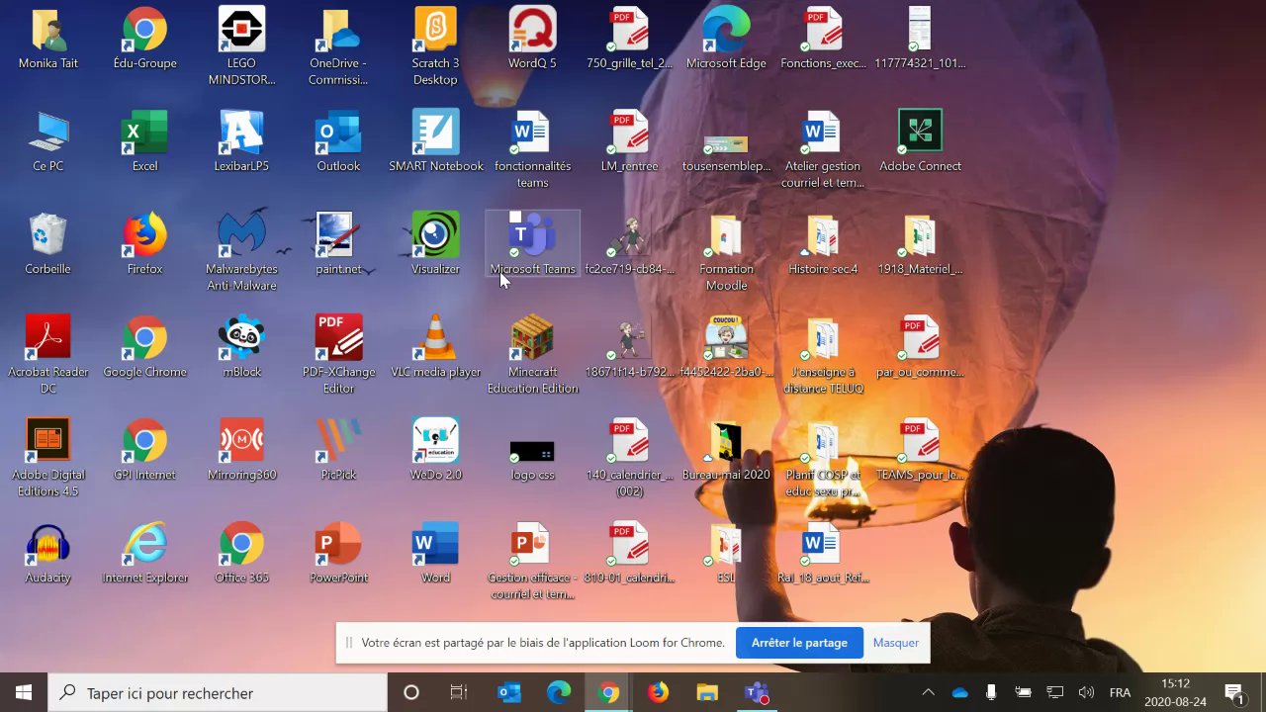Open ESL folder on desktop

tap(726, 554)
